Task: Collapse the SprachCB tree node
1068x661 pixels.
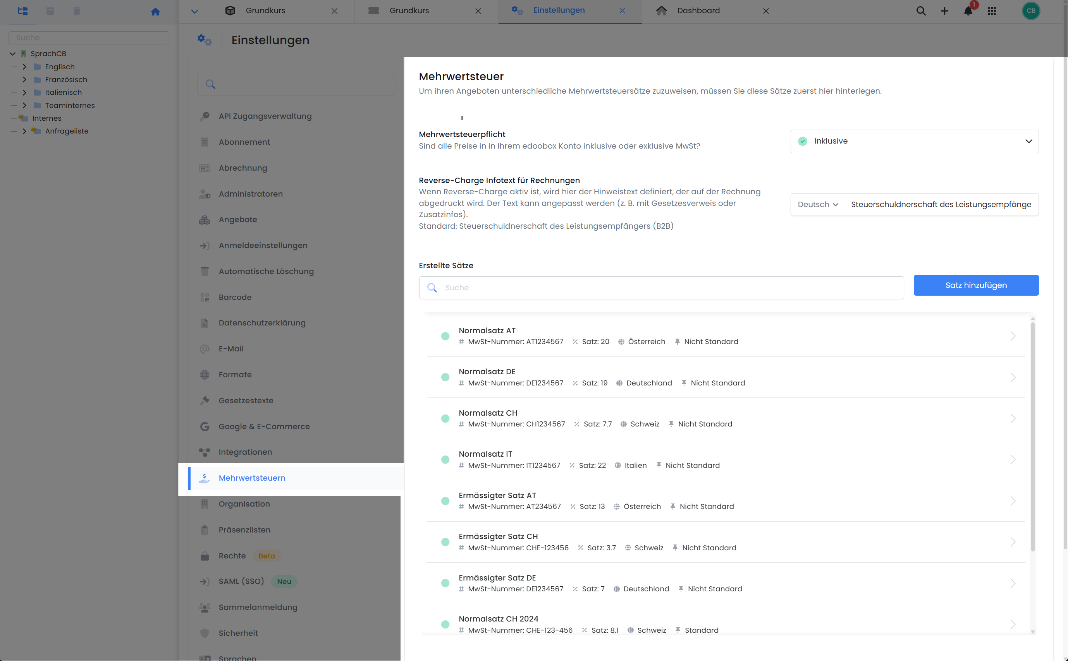Action: (x=12, y=53)
